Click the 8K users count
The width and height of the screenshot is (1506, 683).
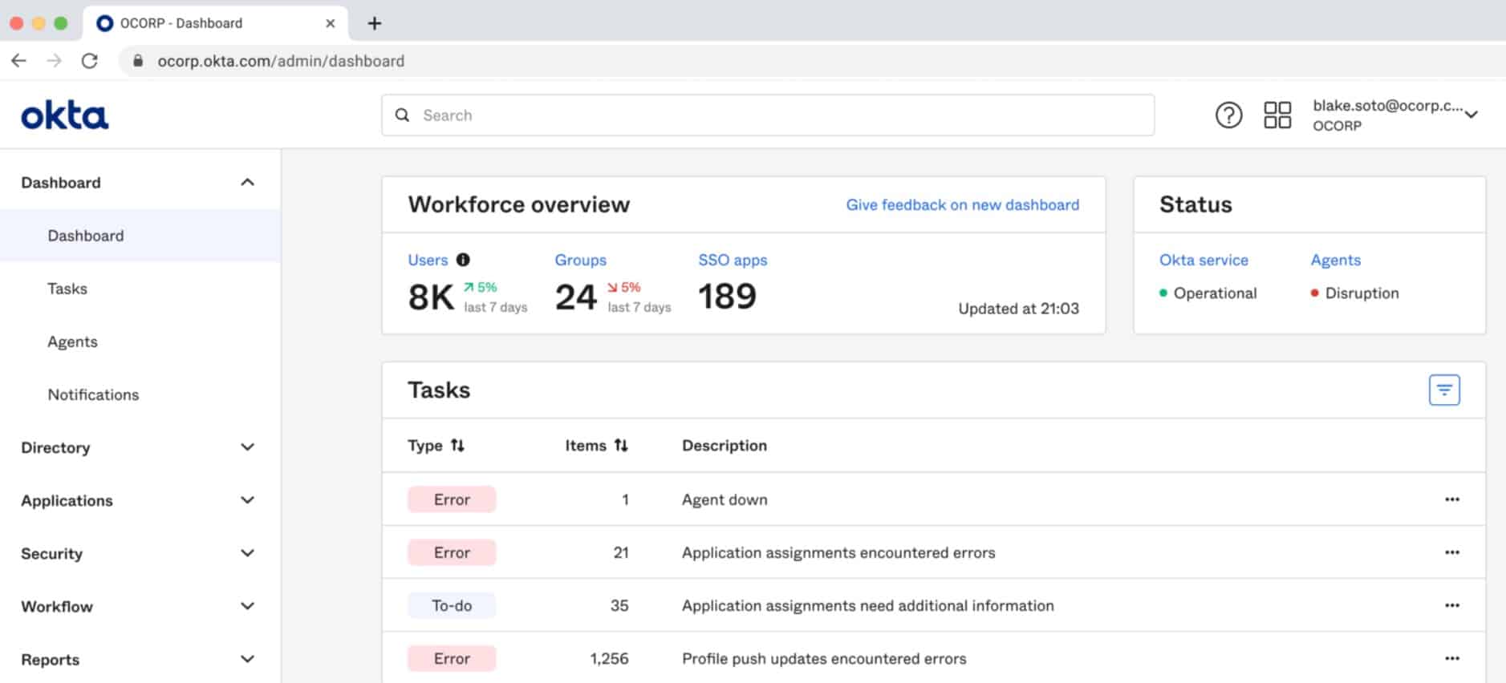(x=431, y=297)
